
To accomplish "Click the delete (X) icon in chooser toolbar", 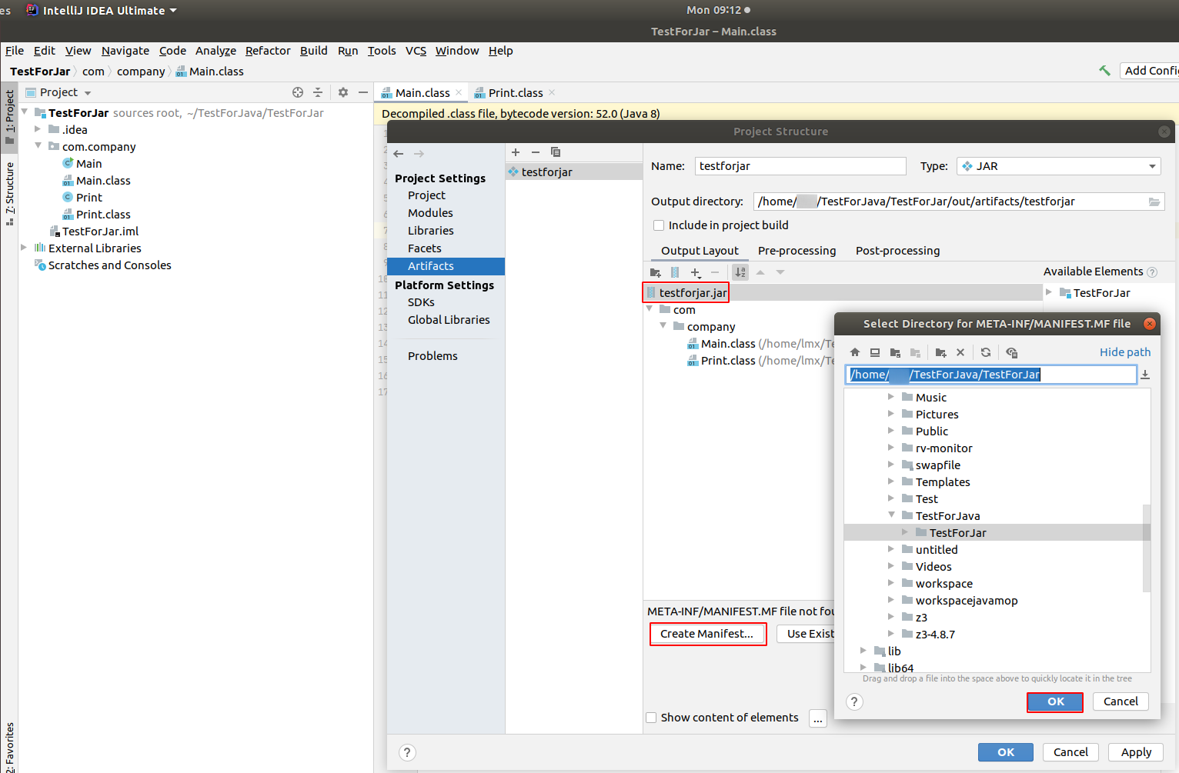I will click(960, 352).
